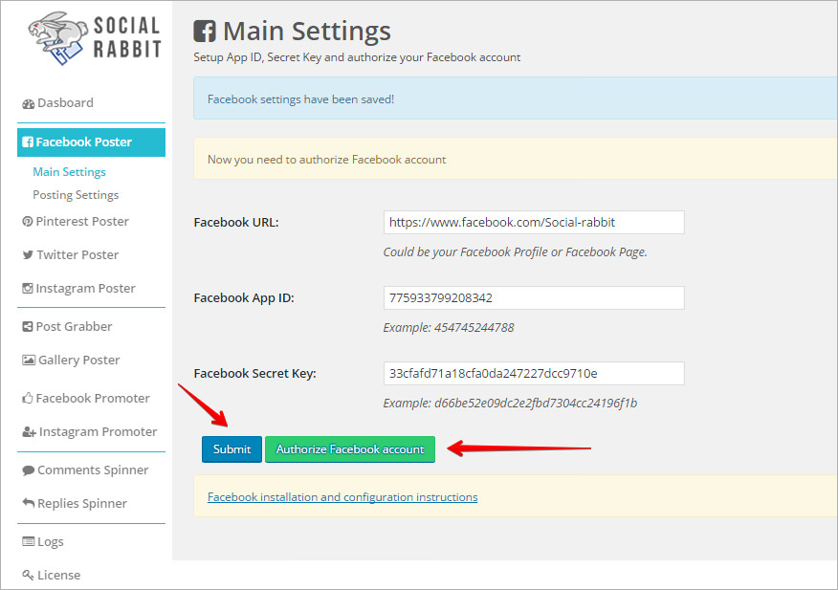Image resolution: width=838 pixels, height=590 pixels.
Task: Click the Twitter bird icon in the sidebar
Action: coord(28,255)
